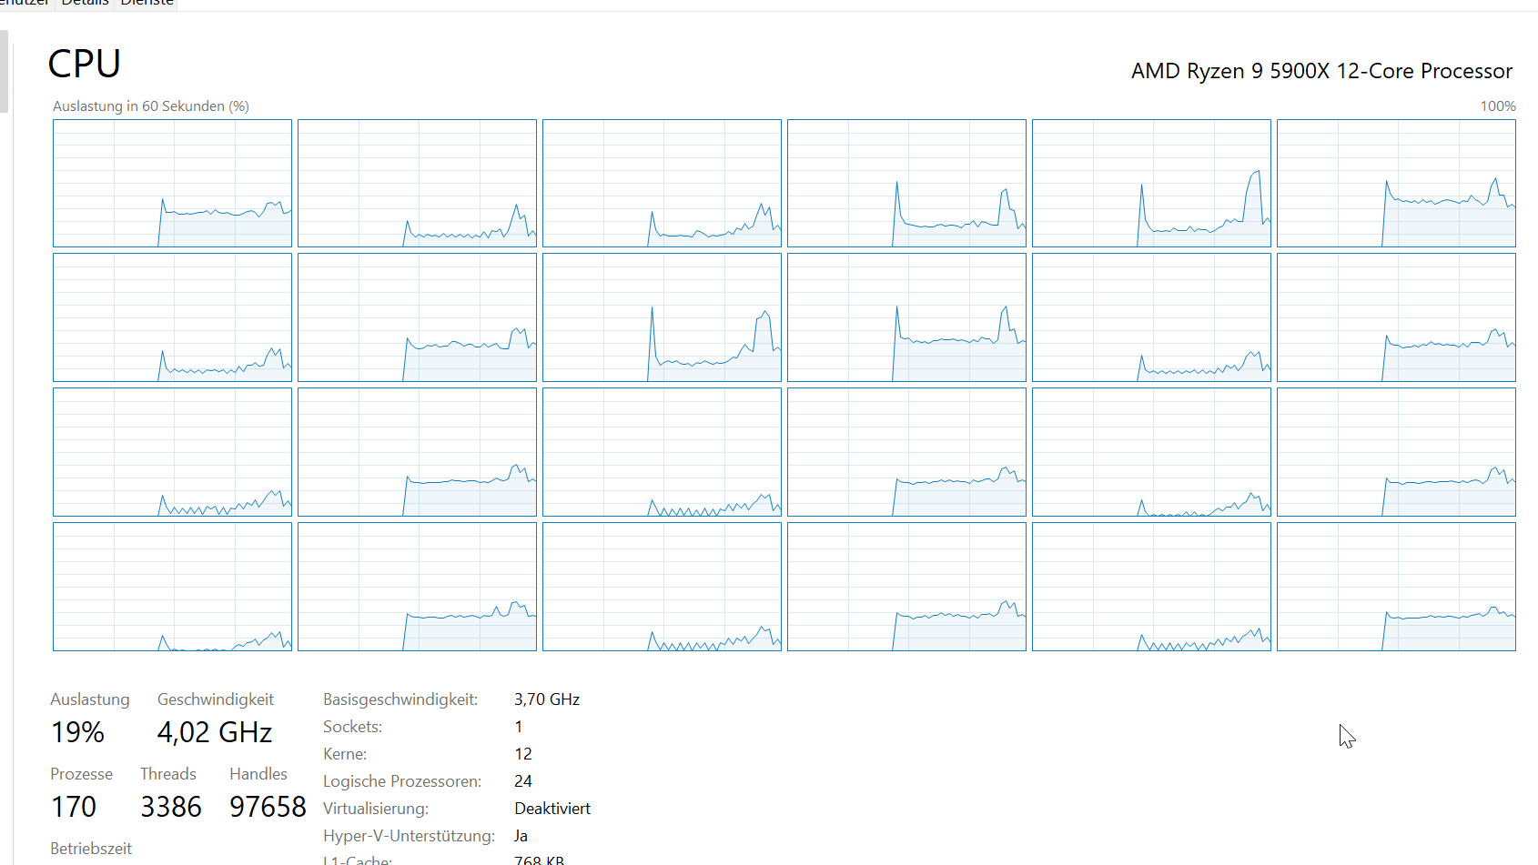Click the first logical processor graph in top row
The width and height of the screenshot is (1538, 865).
(172, 183)
